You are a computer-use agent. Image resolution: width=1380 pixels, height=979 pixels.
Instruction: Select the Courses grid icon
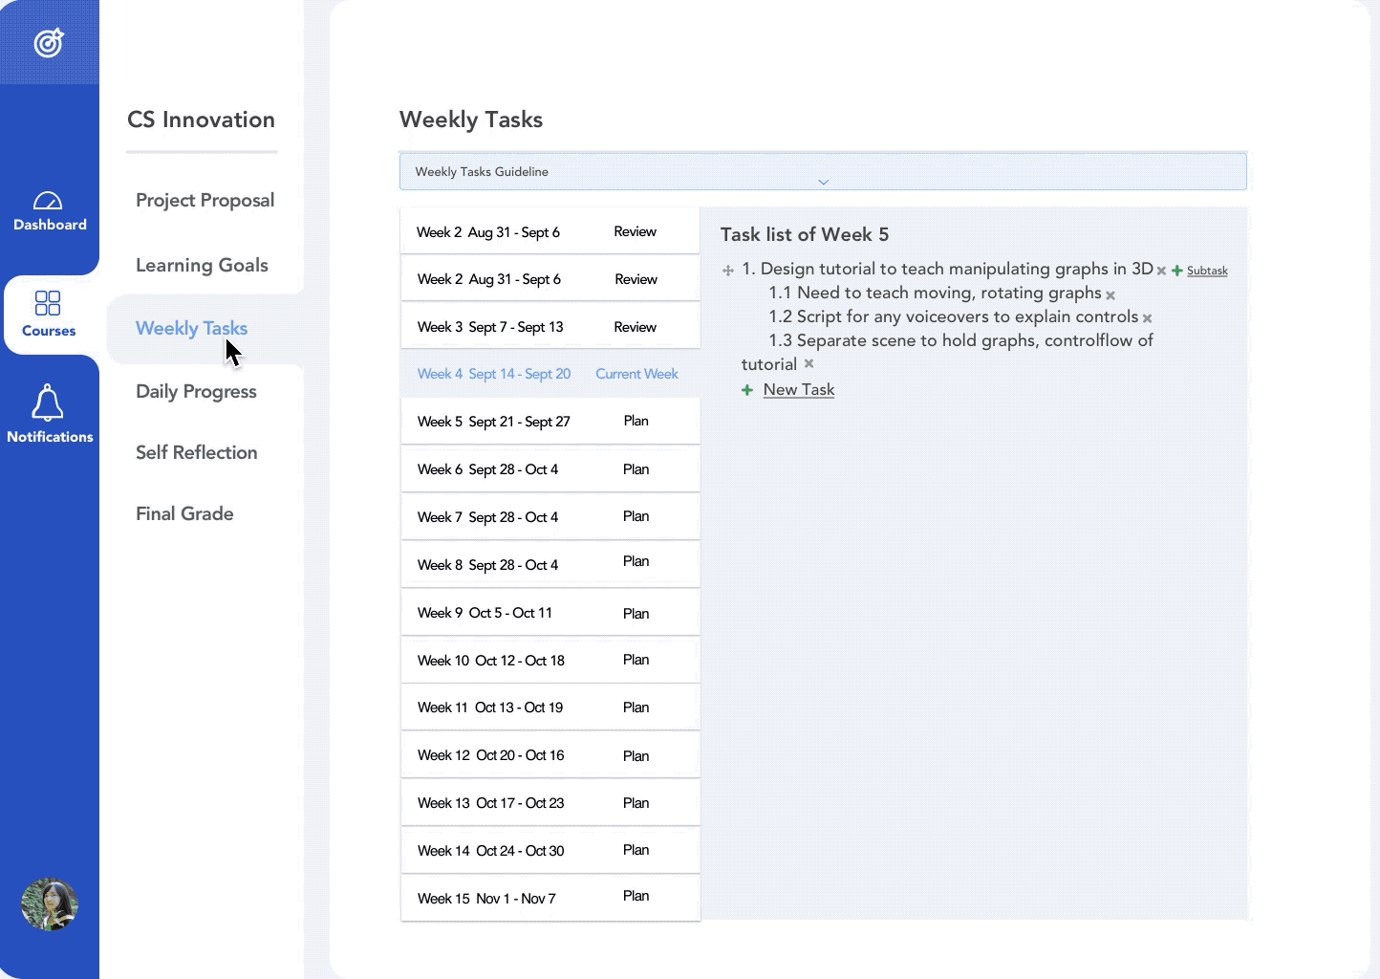point(48,303)
